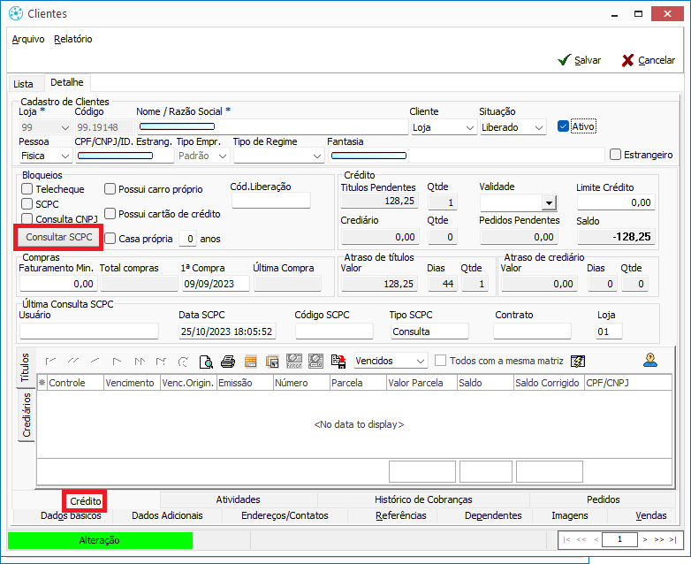
Task: Open the Pedidos tab
Action: coord(603,499)
